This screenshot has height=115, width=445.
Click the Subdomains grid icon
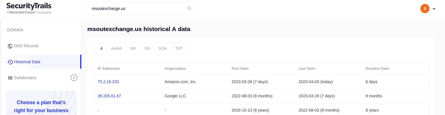pyautogui.click(x=10, y=78)
